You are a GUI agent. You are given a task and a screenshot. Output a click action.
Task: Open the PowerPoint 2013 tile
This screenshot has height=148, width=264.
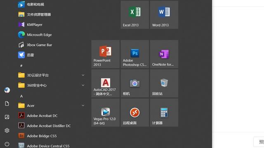pos(106,54)
